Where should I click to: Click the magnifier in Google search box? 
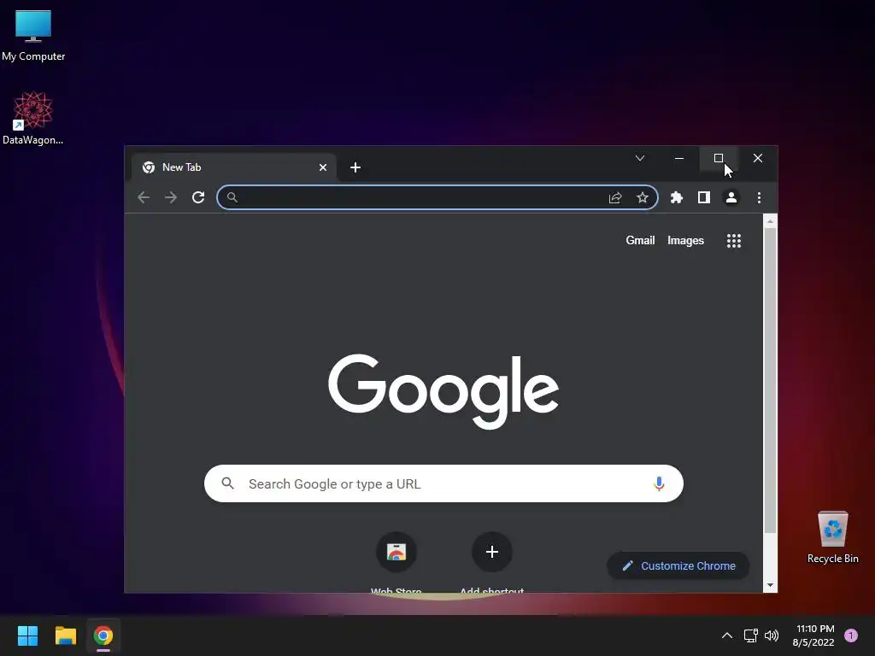pos(227,483)
